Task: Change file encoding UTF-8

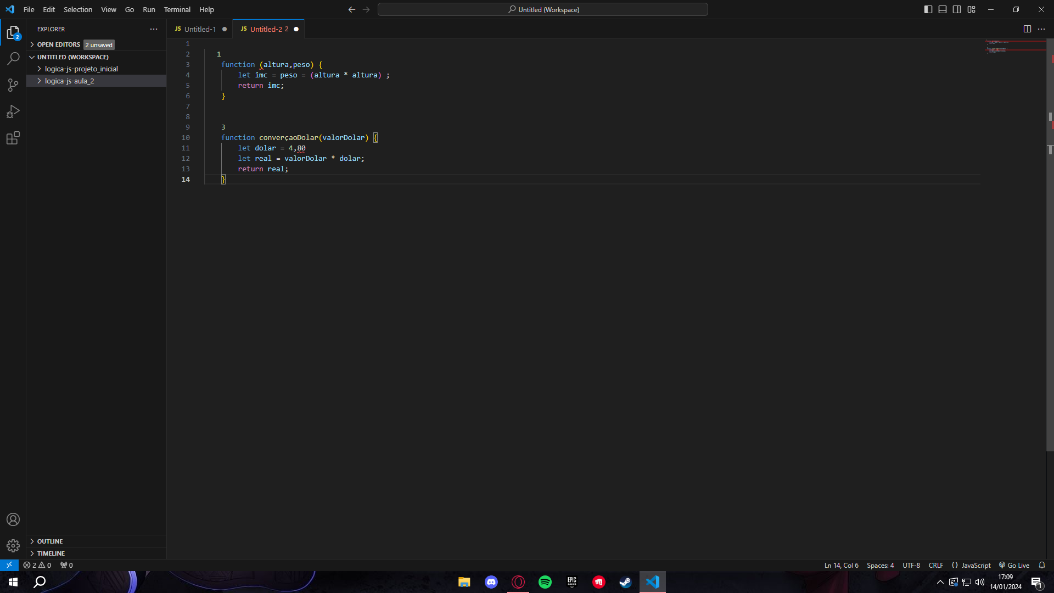Action: click(911, 565)
